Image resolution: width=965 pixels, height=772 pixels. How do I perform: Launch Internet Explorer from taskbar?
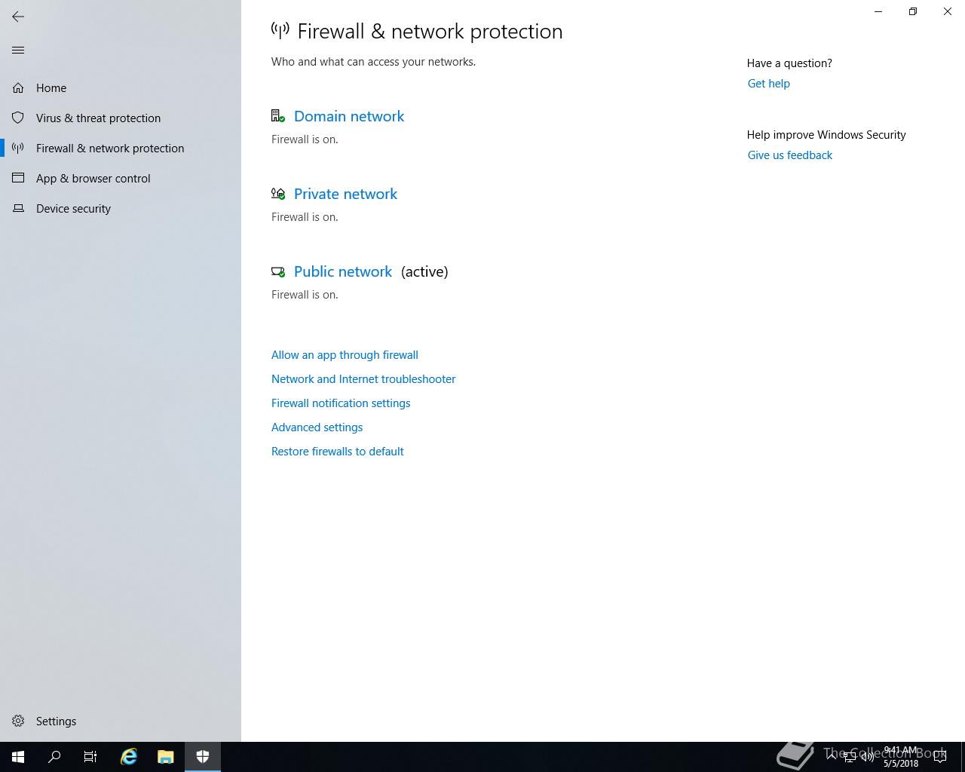[x=129, y=757]
